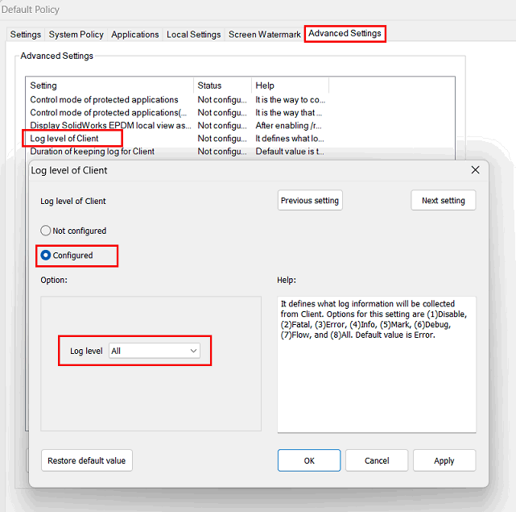The height and width of the screenshot is (512, 516).
Task: Open the System Policy tab
Action: pyautogui.click(x=76, y=35)
